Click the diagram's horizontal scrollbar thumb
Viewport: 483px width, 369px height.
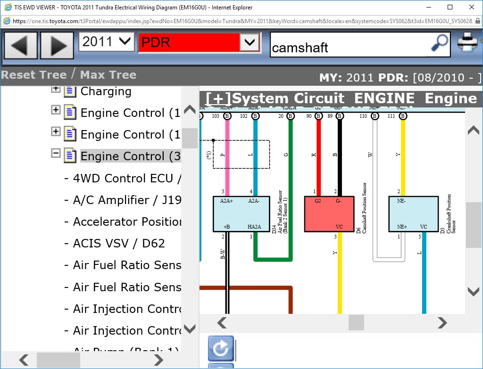pyautogui.click(x=356, y=323)
